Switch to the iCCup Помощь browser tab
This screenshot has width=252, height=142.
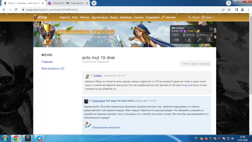click(24, 3)
